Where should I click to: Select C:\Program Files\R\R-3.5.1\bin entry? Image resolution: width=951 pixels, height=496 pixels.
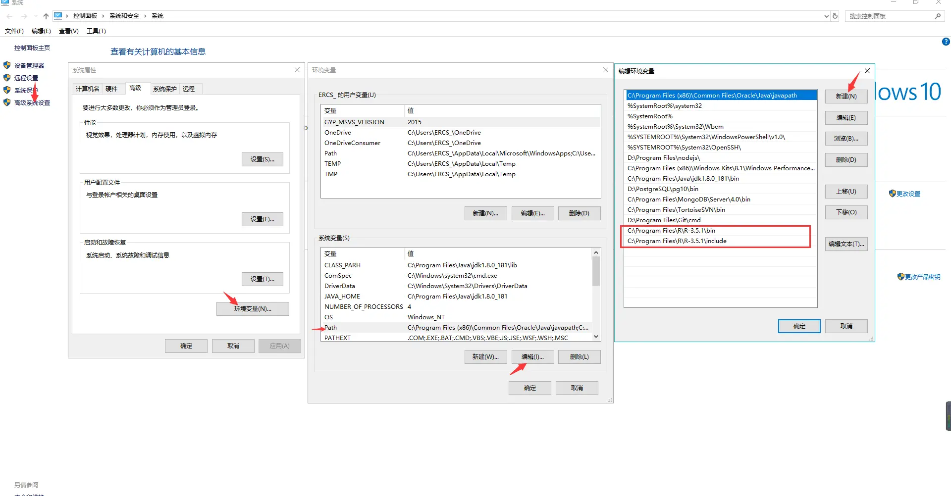[721, 231]
